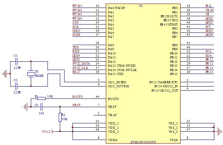
Task: Click the OSC_OUT/PD1 pin name
Action: (119, 86)
